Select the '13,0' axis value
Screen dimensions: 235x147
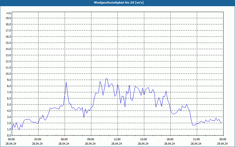coord(9,55)
